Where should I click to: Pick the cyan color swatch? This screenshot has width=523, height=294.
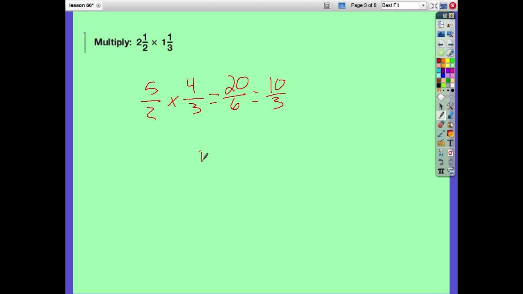[x=438, y=70]
